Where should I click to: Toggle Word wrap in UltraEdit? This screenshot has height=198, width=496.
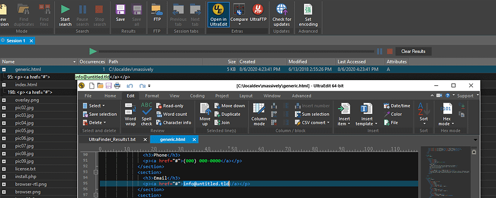[130, 114]
